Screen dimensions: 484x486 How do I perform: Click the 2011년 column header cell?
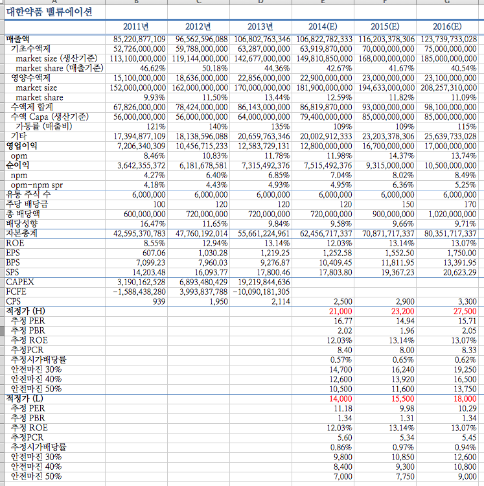click(136, 27)
